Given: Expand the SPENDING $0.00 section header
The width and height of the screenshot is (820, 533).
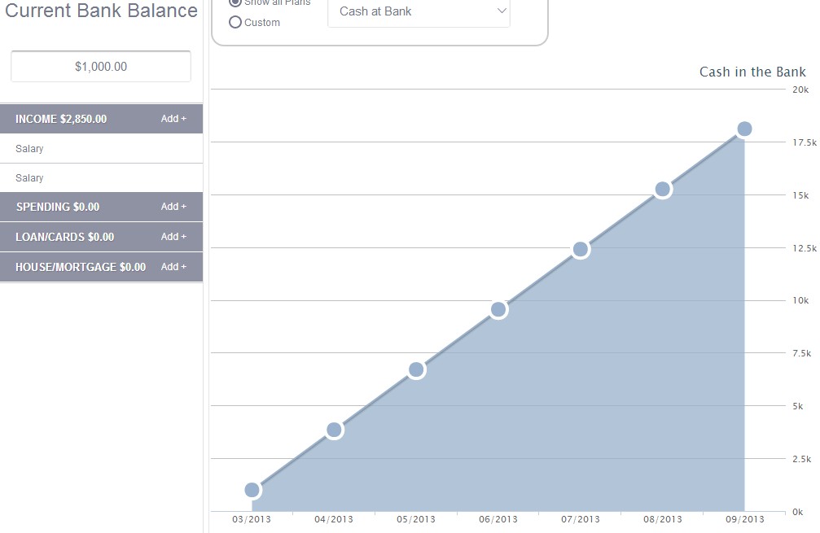Looking at the screenshot, I should pos(58,207).
